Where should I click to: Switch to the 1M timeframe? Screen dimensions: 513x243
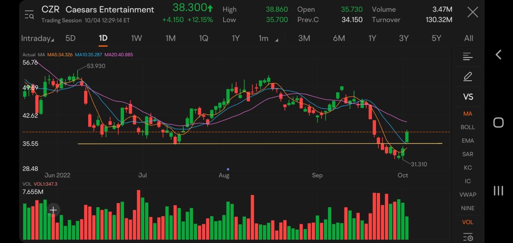(x=171, y=38)
